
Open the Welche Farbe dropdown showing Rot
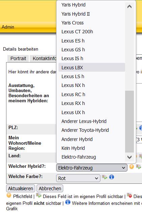pyautogui.click(x=78, y=178)
